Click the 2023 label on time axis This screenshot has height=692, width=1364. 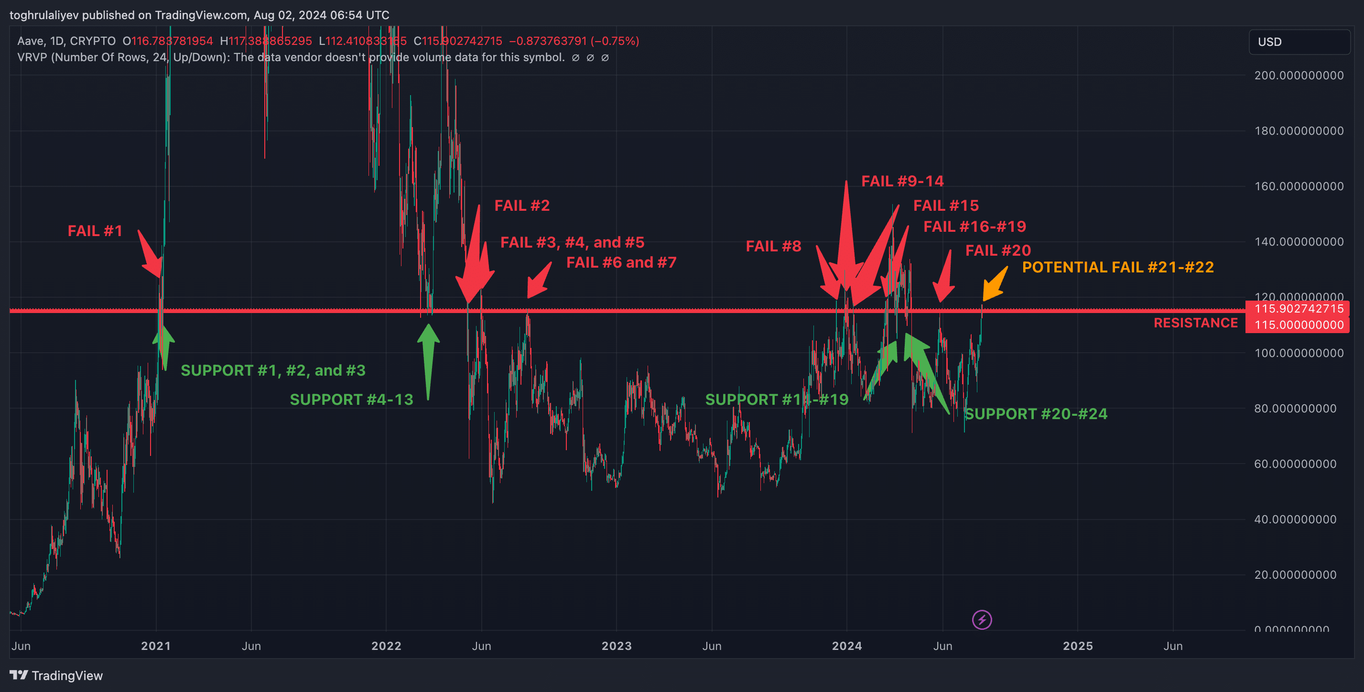[x=617, y=646]
